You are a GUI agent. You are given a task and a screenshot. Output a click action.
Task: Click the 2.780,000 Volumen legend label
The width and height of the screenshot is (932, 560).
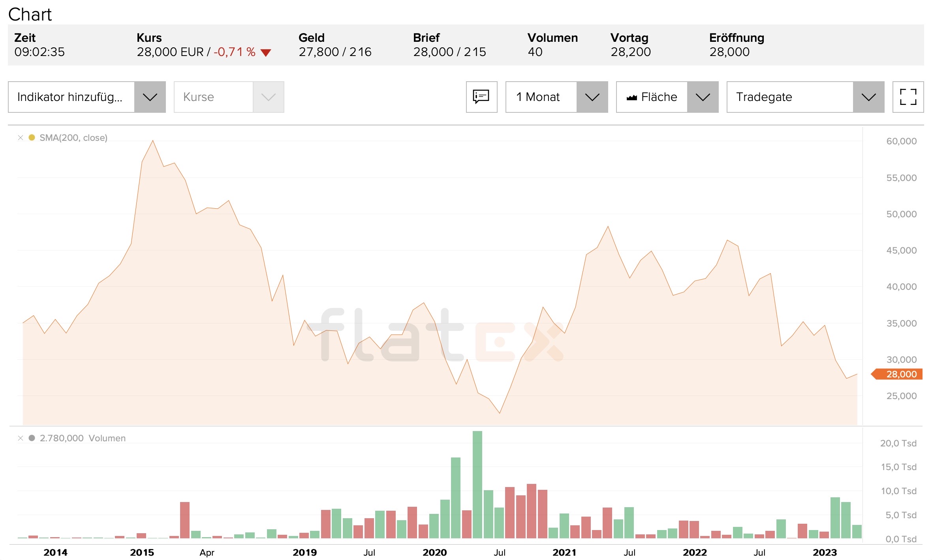point(83,438)
